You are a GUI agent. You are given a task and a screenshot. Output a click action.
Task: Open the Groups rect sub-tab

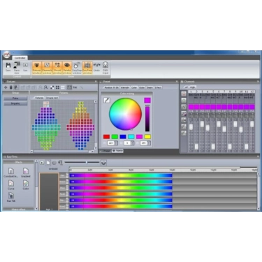[x=52, y=98]
